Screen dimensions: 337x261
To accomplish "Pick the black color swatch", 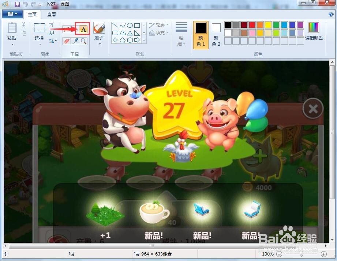I will 228,25.
